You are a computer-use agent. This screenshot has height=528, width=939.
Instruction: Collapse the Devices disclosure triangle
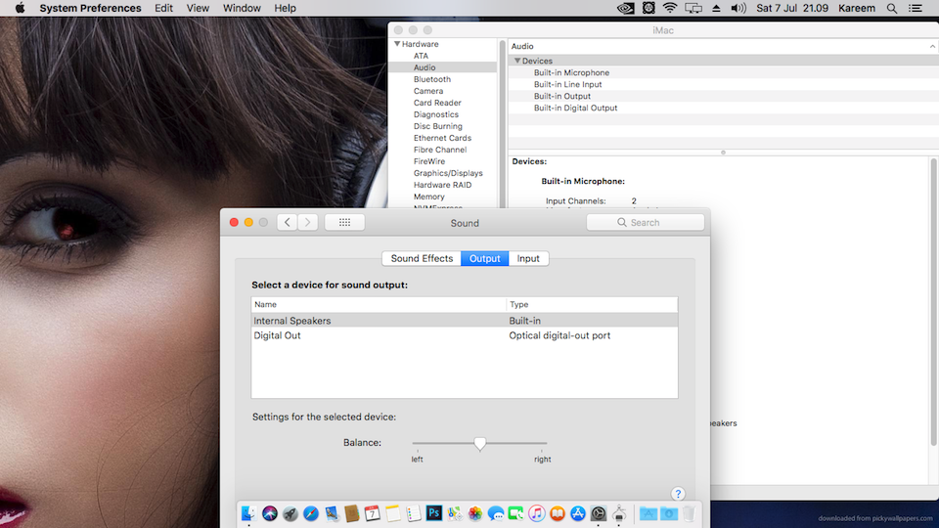point(517,61)
